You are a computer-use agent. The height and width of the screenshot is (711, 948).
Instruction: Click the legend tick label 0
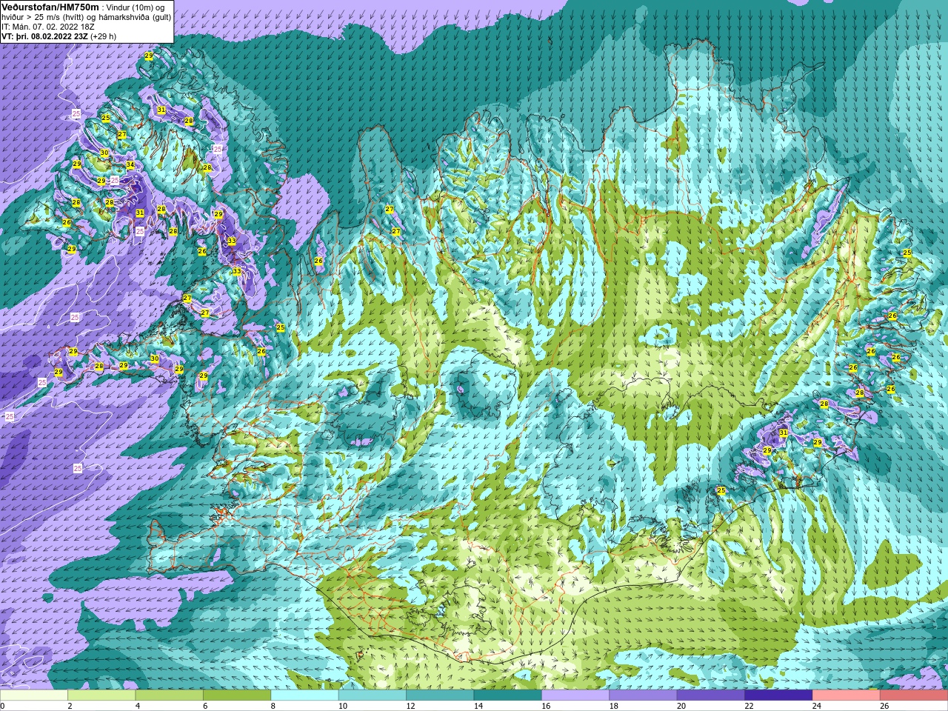point(3,706)
